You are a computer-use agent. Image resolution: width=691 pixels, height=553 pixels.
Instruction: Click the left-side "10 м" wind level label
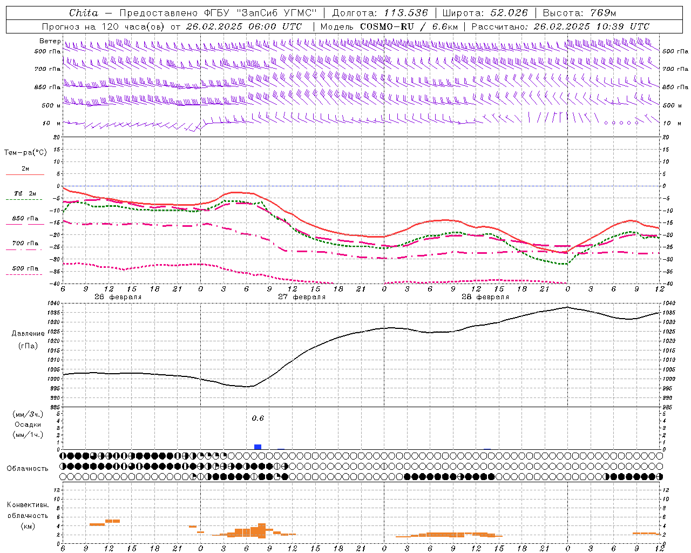[x=51, y=123]
